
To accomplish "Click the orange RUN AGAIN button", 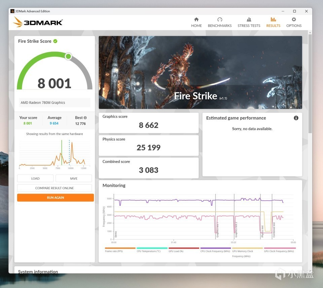I will coord(56,198).
